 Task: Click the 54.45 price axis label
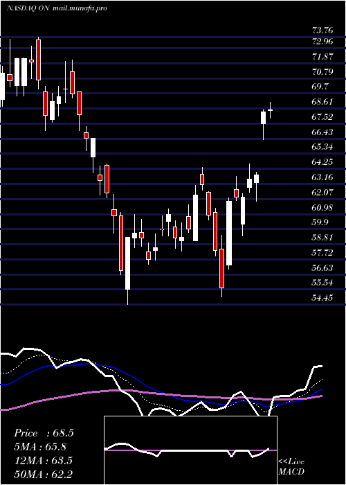322,298
